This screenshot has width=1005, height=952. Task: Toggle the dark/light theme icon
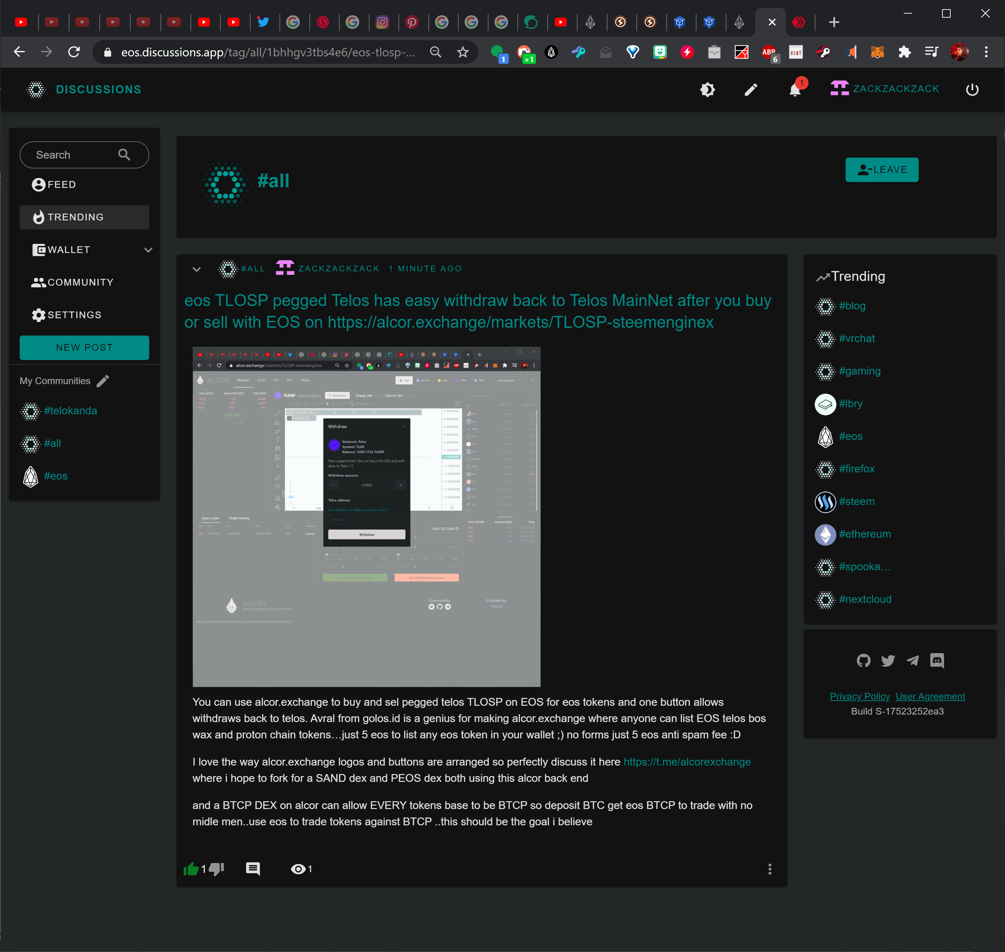click(x=707, y=90)
